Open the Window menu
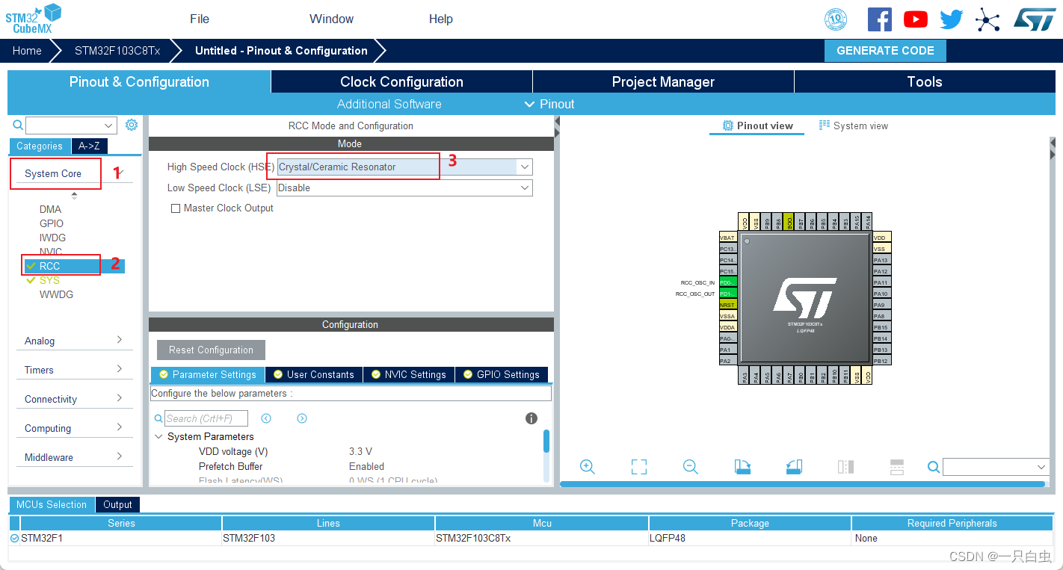 point(330,19)
